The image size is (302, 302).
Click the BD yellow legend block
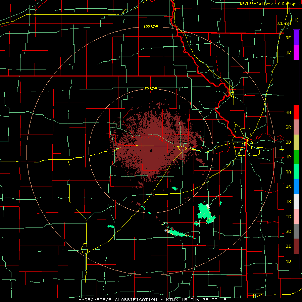296,142
